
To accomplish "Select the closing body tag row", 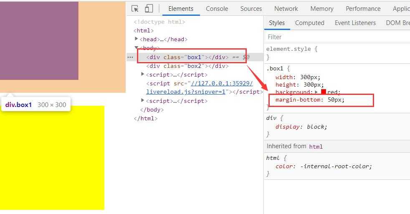I will pyautogui.click(x=152, y=110).
